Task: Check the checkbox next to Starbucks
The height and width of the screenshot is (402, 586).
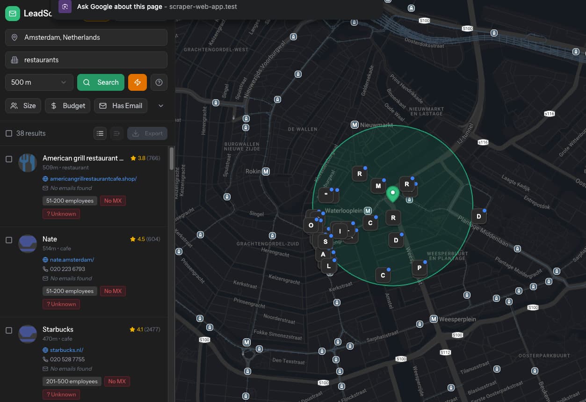Action: point(8,330)
